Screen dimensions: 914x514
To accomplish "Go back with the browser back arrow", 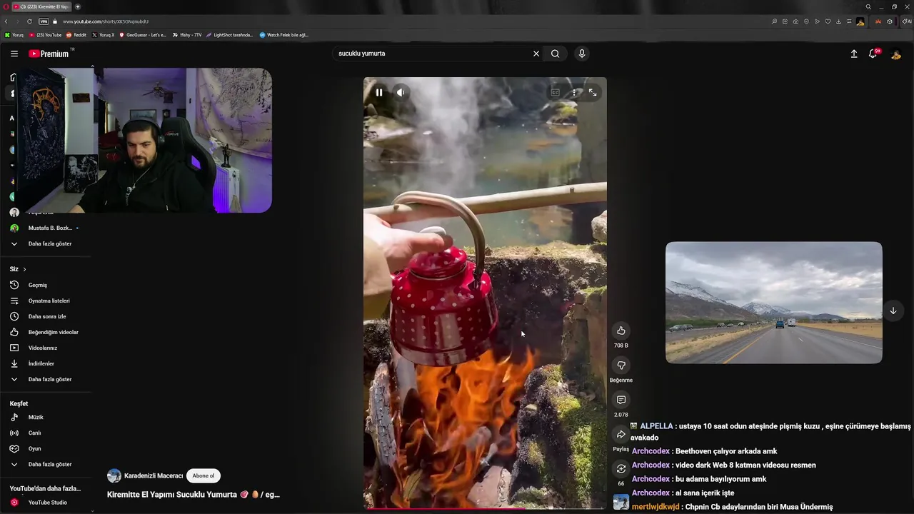I will pyautogui.click(x=6, y=21).
